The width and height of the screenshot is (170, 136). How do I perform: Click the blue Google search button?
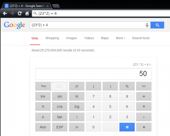pyautogui.click(x=157, y=25)
